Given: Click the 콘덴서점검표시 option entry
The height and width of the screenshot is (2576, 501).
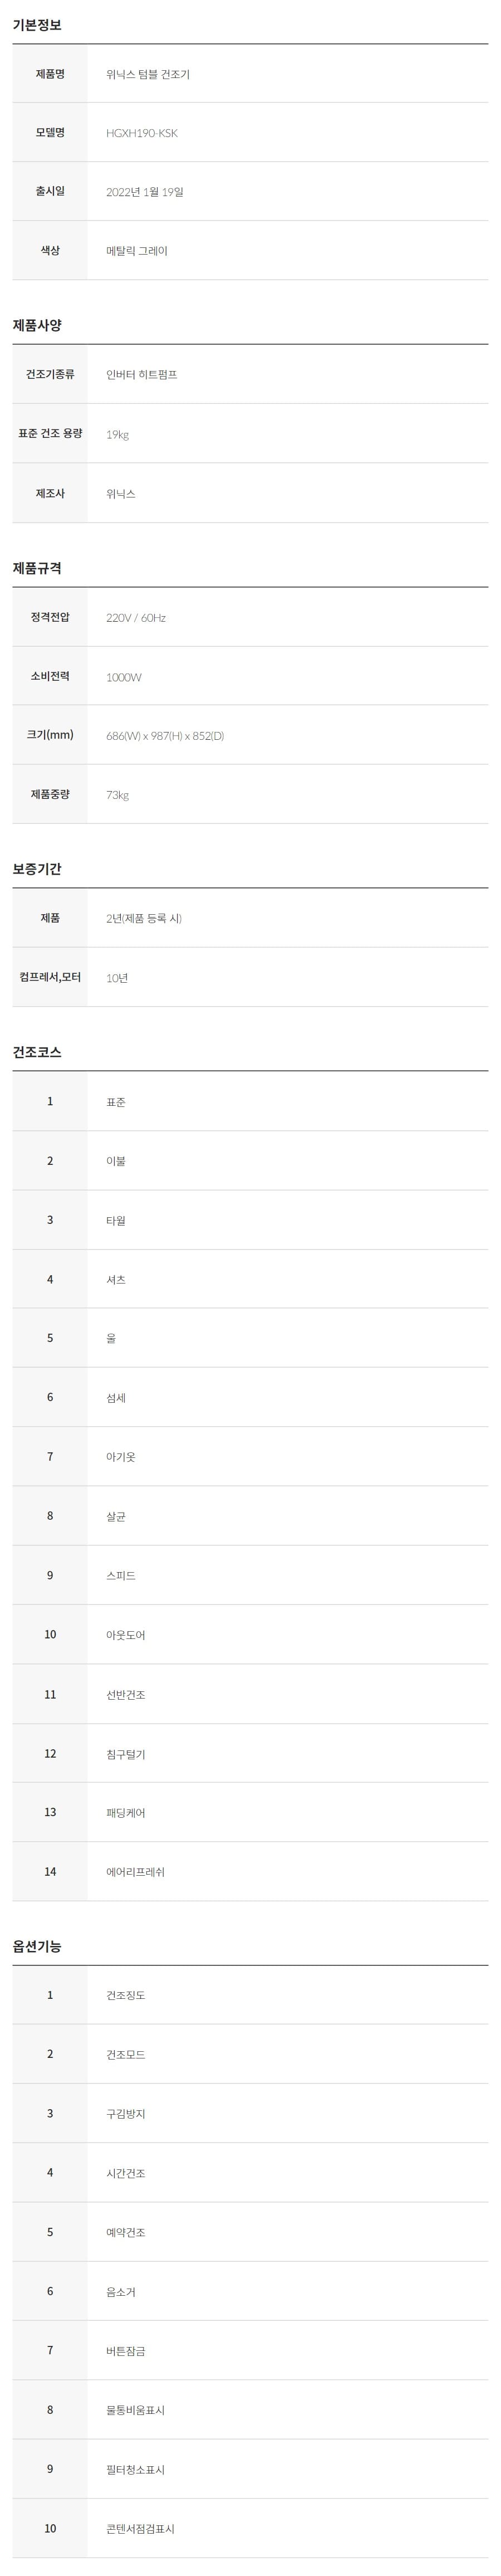Looking at the screenshot, I should 140,2529.
